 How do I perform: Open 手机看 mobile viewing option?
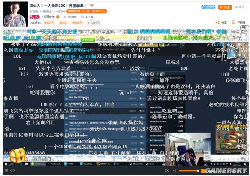point(239,23)
